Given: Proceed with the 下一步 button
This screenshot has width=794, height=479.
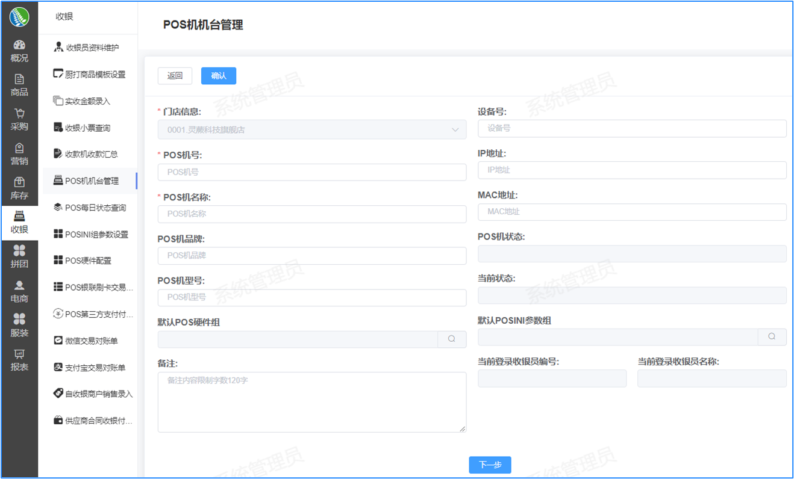Looking at the screenshot, I should click(490, 465).
